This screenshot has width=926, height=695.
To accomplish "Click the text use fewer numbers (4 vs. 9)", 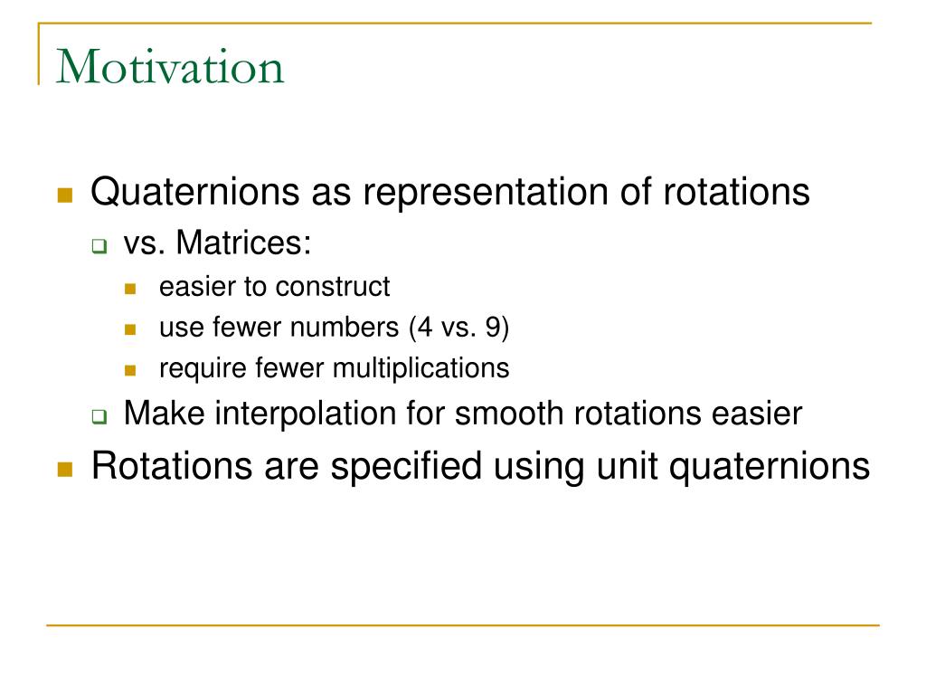I will pos(335,328).
